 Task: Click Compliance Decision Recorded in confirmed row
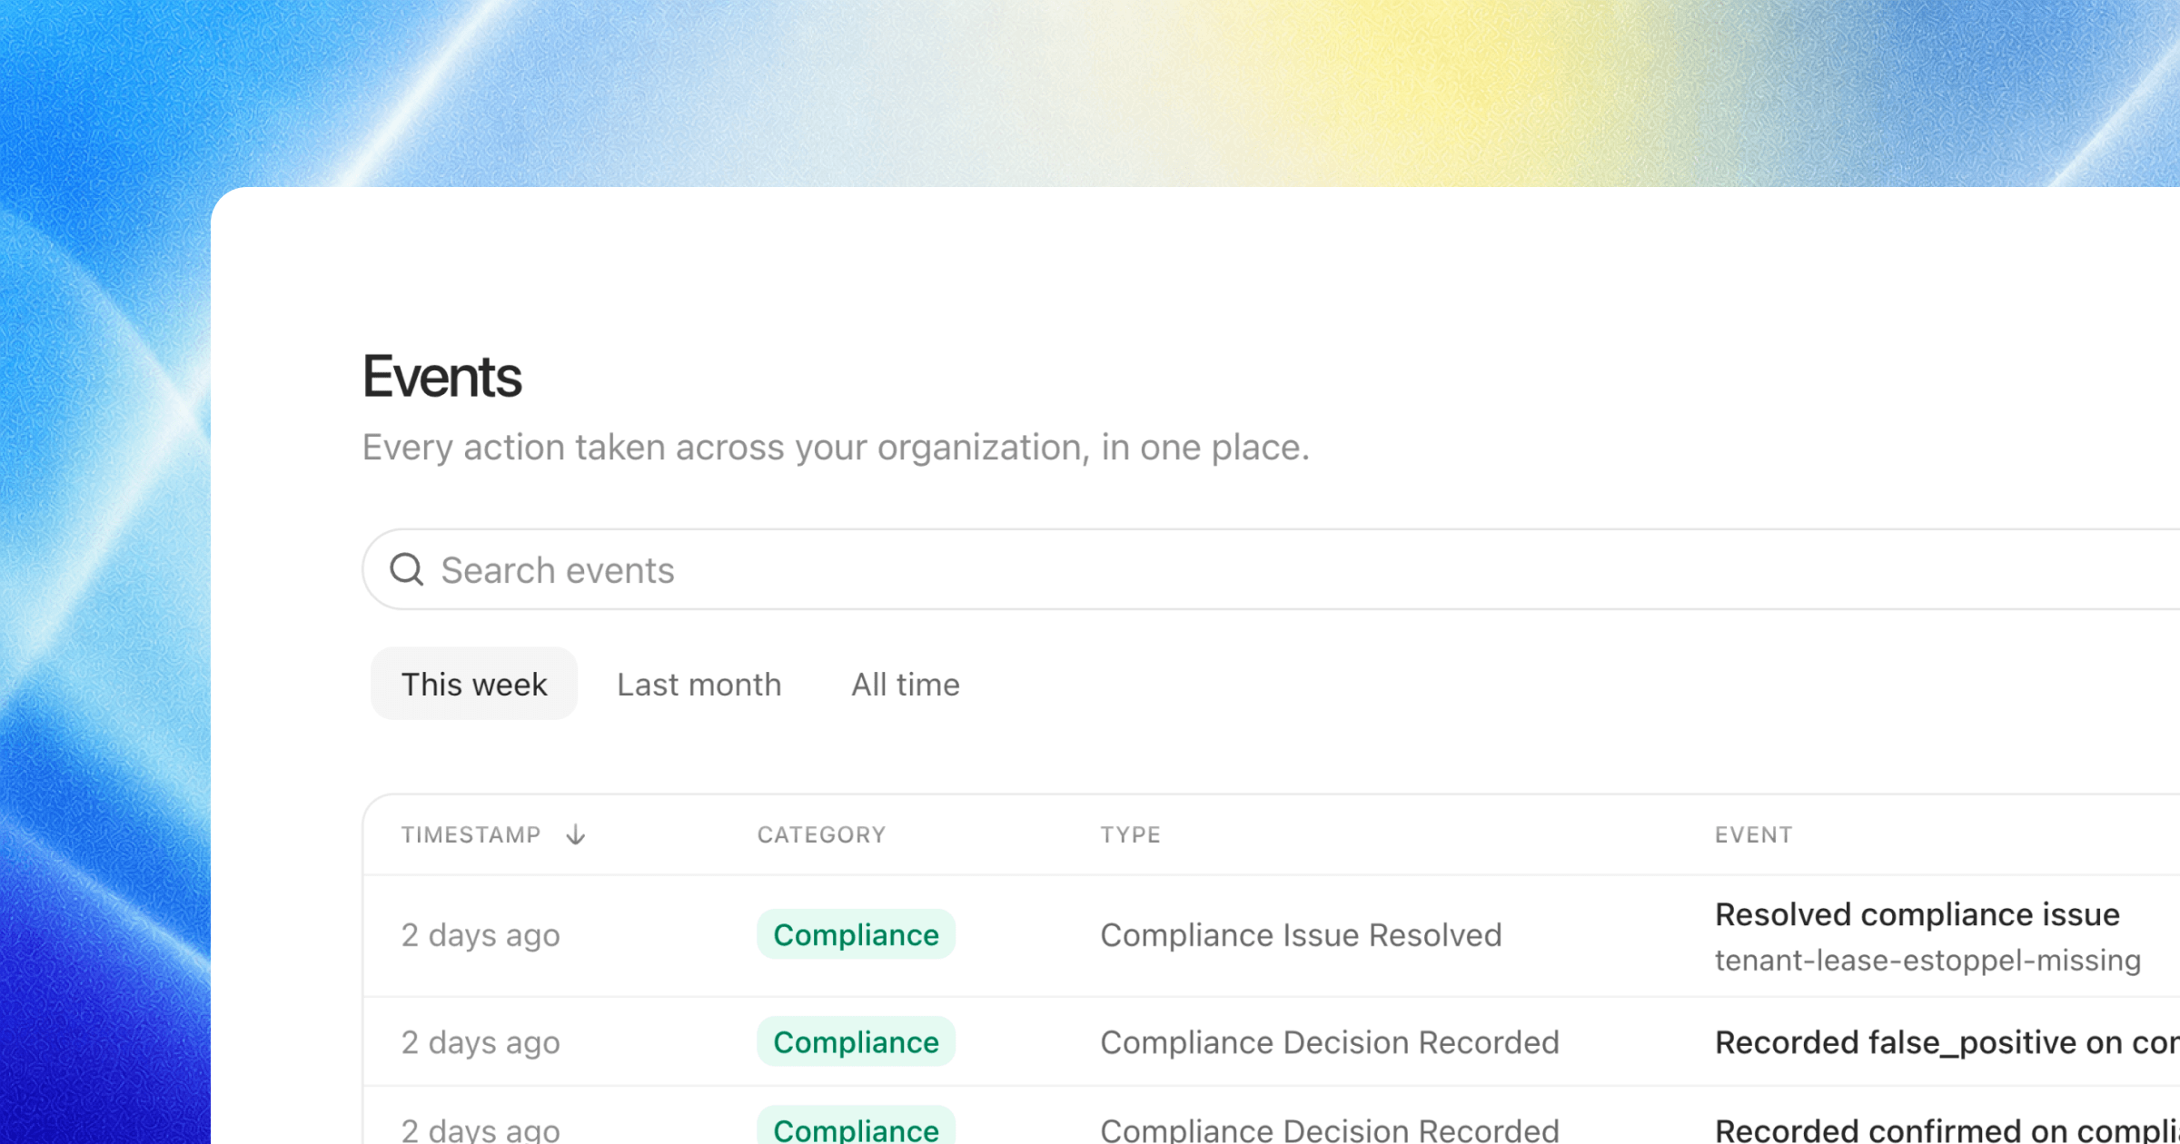pyautogui.click(x=1330, y=1129)
